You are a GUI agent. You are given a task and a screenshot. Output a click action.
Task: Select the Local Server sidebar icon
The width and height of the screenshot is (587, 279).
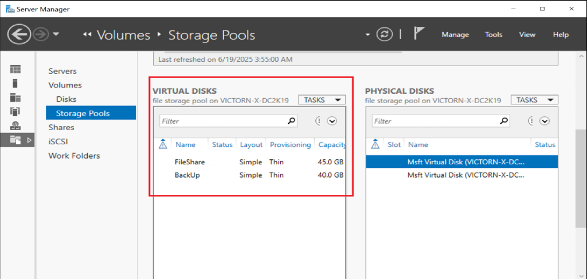pos(15,84)
